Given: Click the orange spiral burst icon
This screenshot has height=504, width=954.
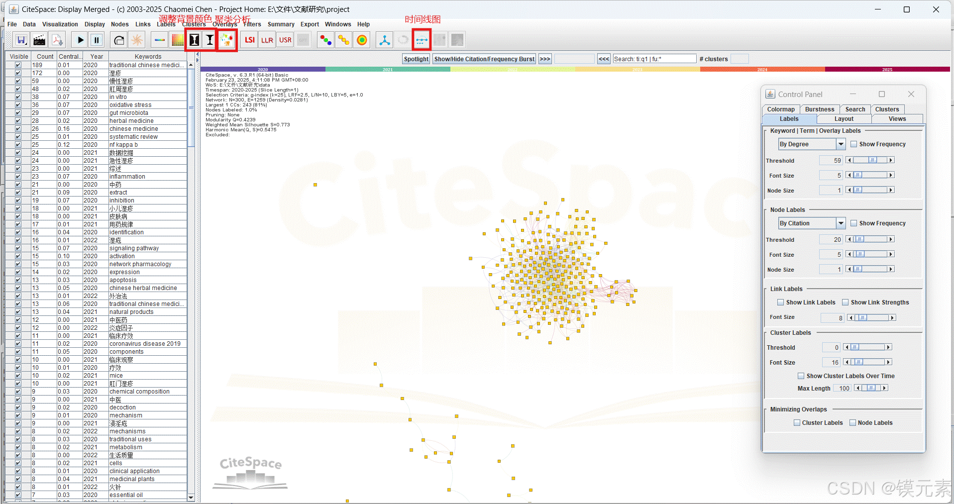Looking at the screenshot, I should pyautogui.click(x=137, y=40).
